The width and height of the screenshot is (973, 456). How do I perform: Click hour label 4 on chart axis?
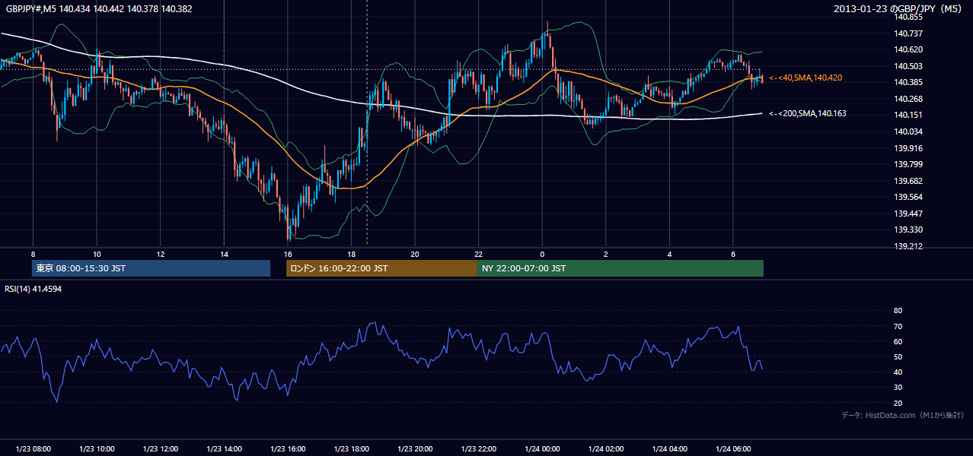tap(669, 254)
